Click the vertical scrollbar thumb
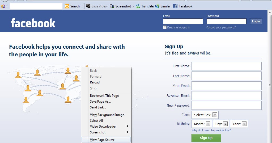The image size is (272, 143). tap(270, 85)
